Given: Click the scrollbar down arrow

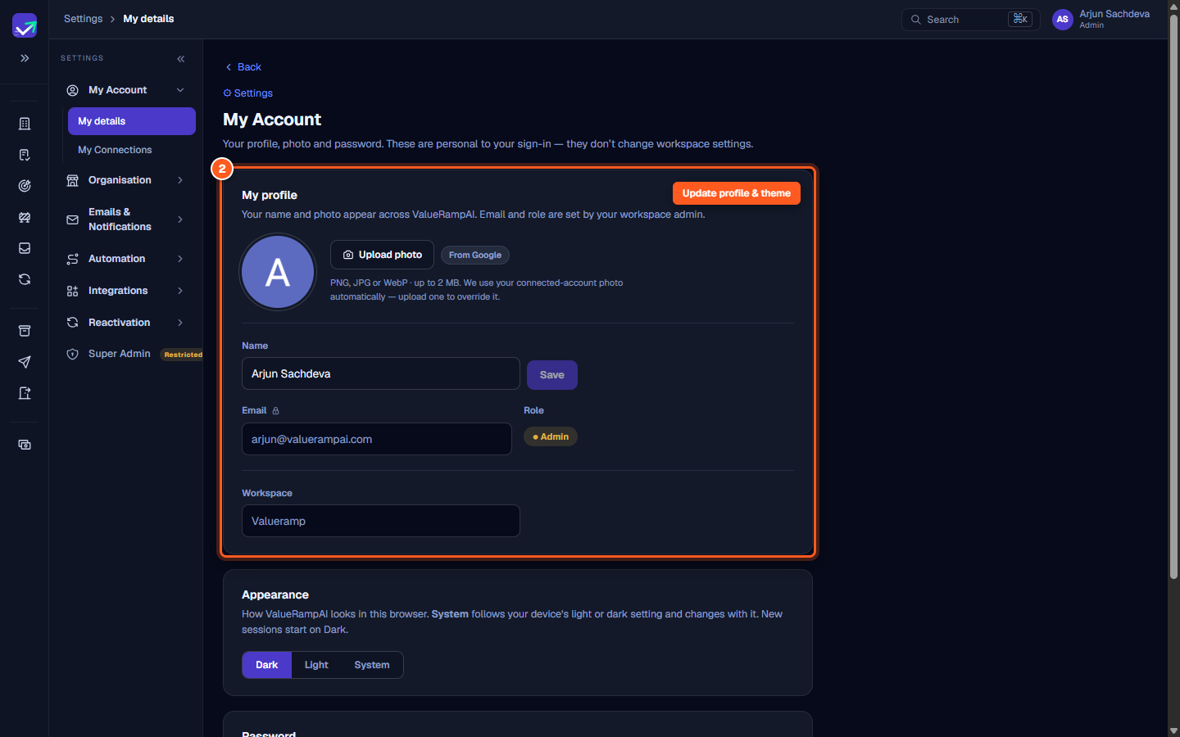Looking at the screenshot, I should point(1173,731).
